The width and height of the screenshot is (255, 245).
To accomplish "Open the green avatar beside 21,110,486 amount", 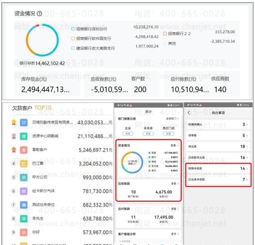I will pyautogui.click(x=24, y=136).
